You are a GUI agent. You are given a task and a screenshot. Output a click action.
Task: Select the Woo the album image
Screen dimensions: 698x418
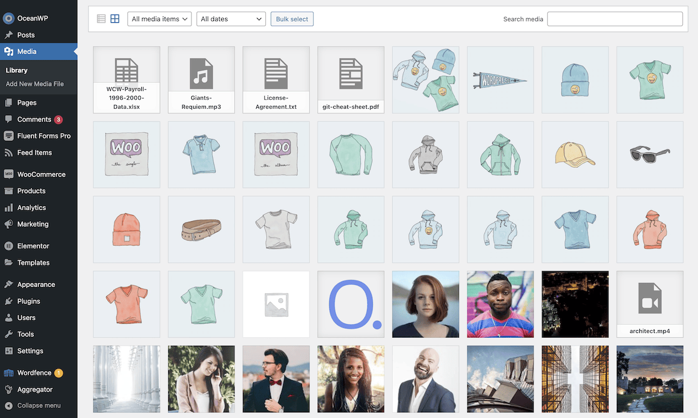point(276,154)
